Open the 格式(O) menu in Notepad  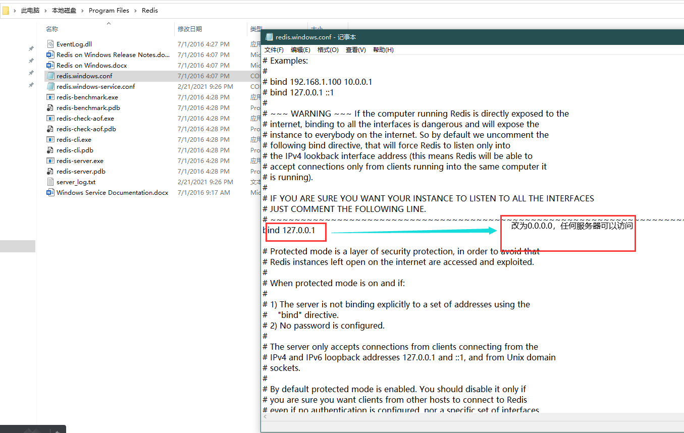[x=328, y=49]
